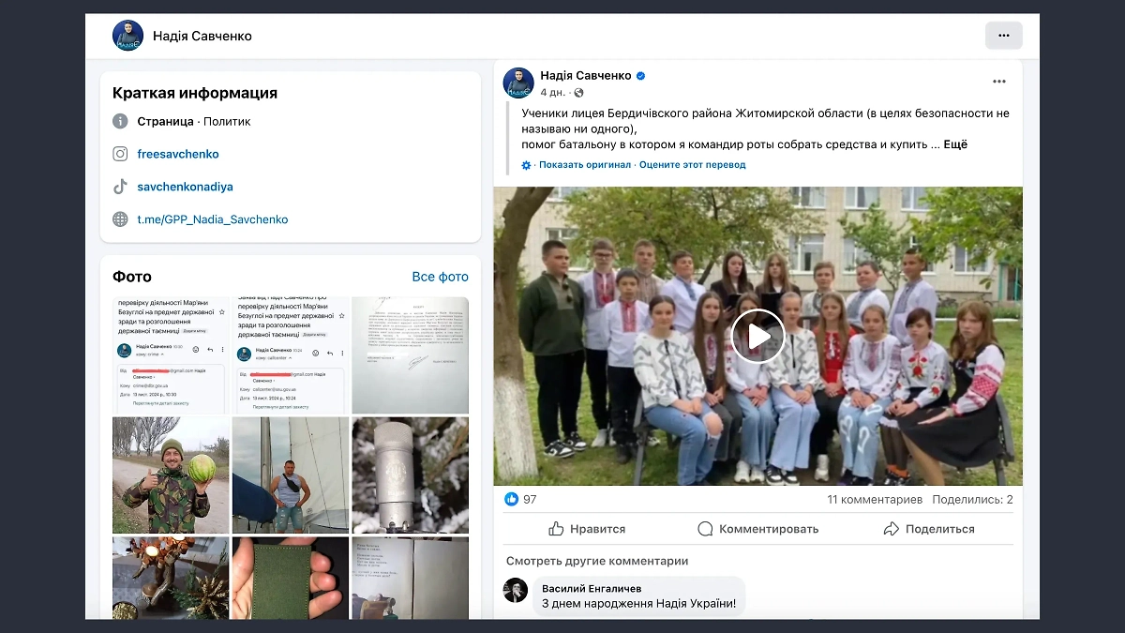Open the three-dot menu on the post
Image resolution: width=1125 pixels, height=633 pixels.
click(999, 81)
